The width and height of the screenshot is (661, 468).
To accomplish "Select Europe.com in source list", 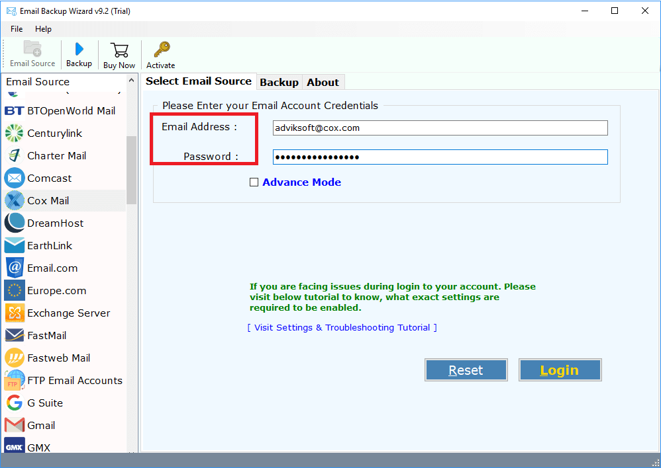I will [64, 290].
